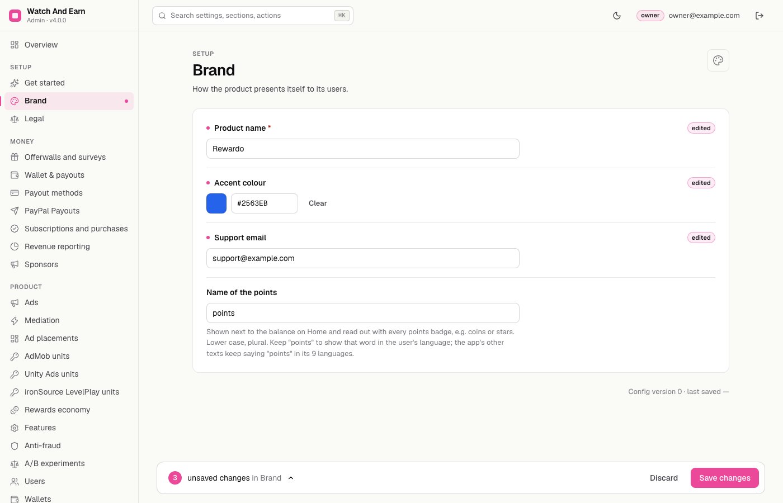Viewport: 783px width, 503px height.
Task: Click the Legal scales icon
Action: point(15,119)
